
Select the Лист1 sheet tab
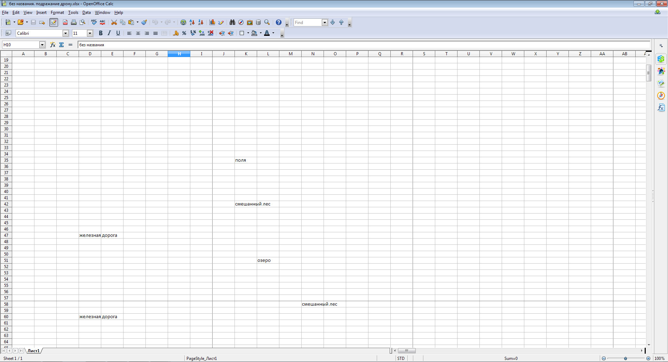(x=33, y=351)
